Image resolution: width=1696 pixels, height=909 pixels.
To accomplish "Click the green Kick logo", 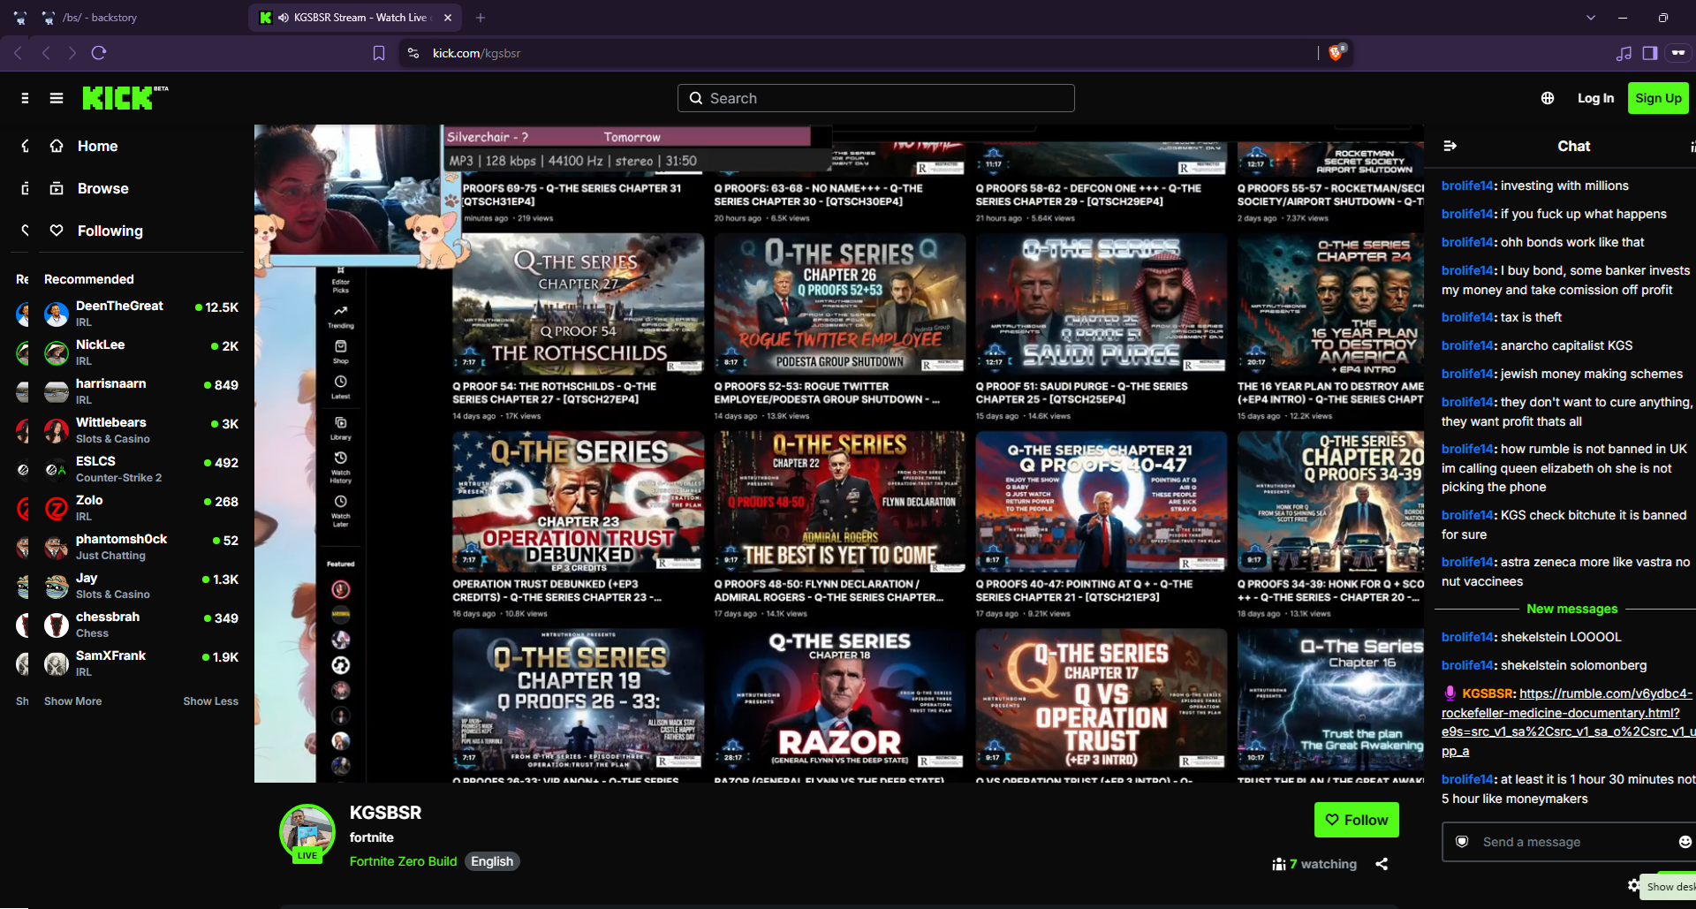I will 117,98.
